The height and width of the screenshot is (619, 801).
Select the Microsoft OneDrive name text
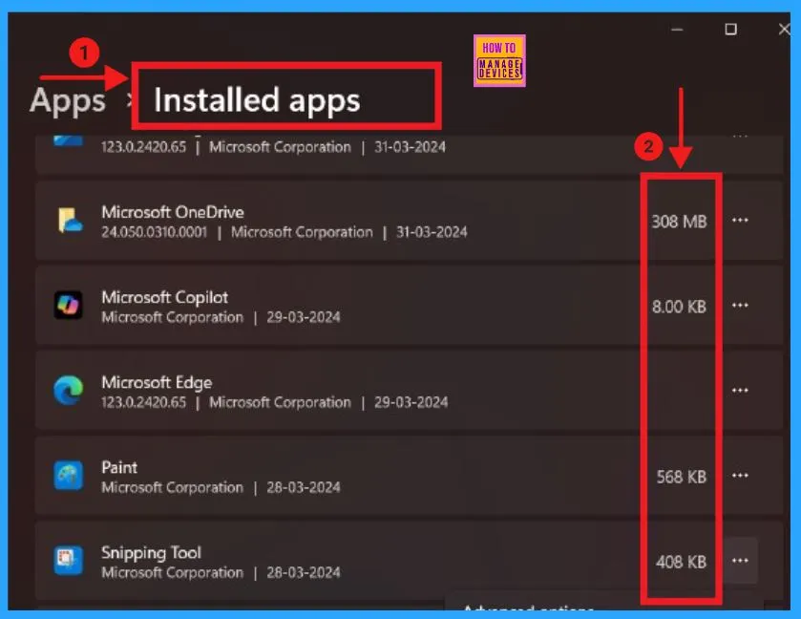(x=173, y=212)
